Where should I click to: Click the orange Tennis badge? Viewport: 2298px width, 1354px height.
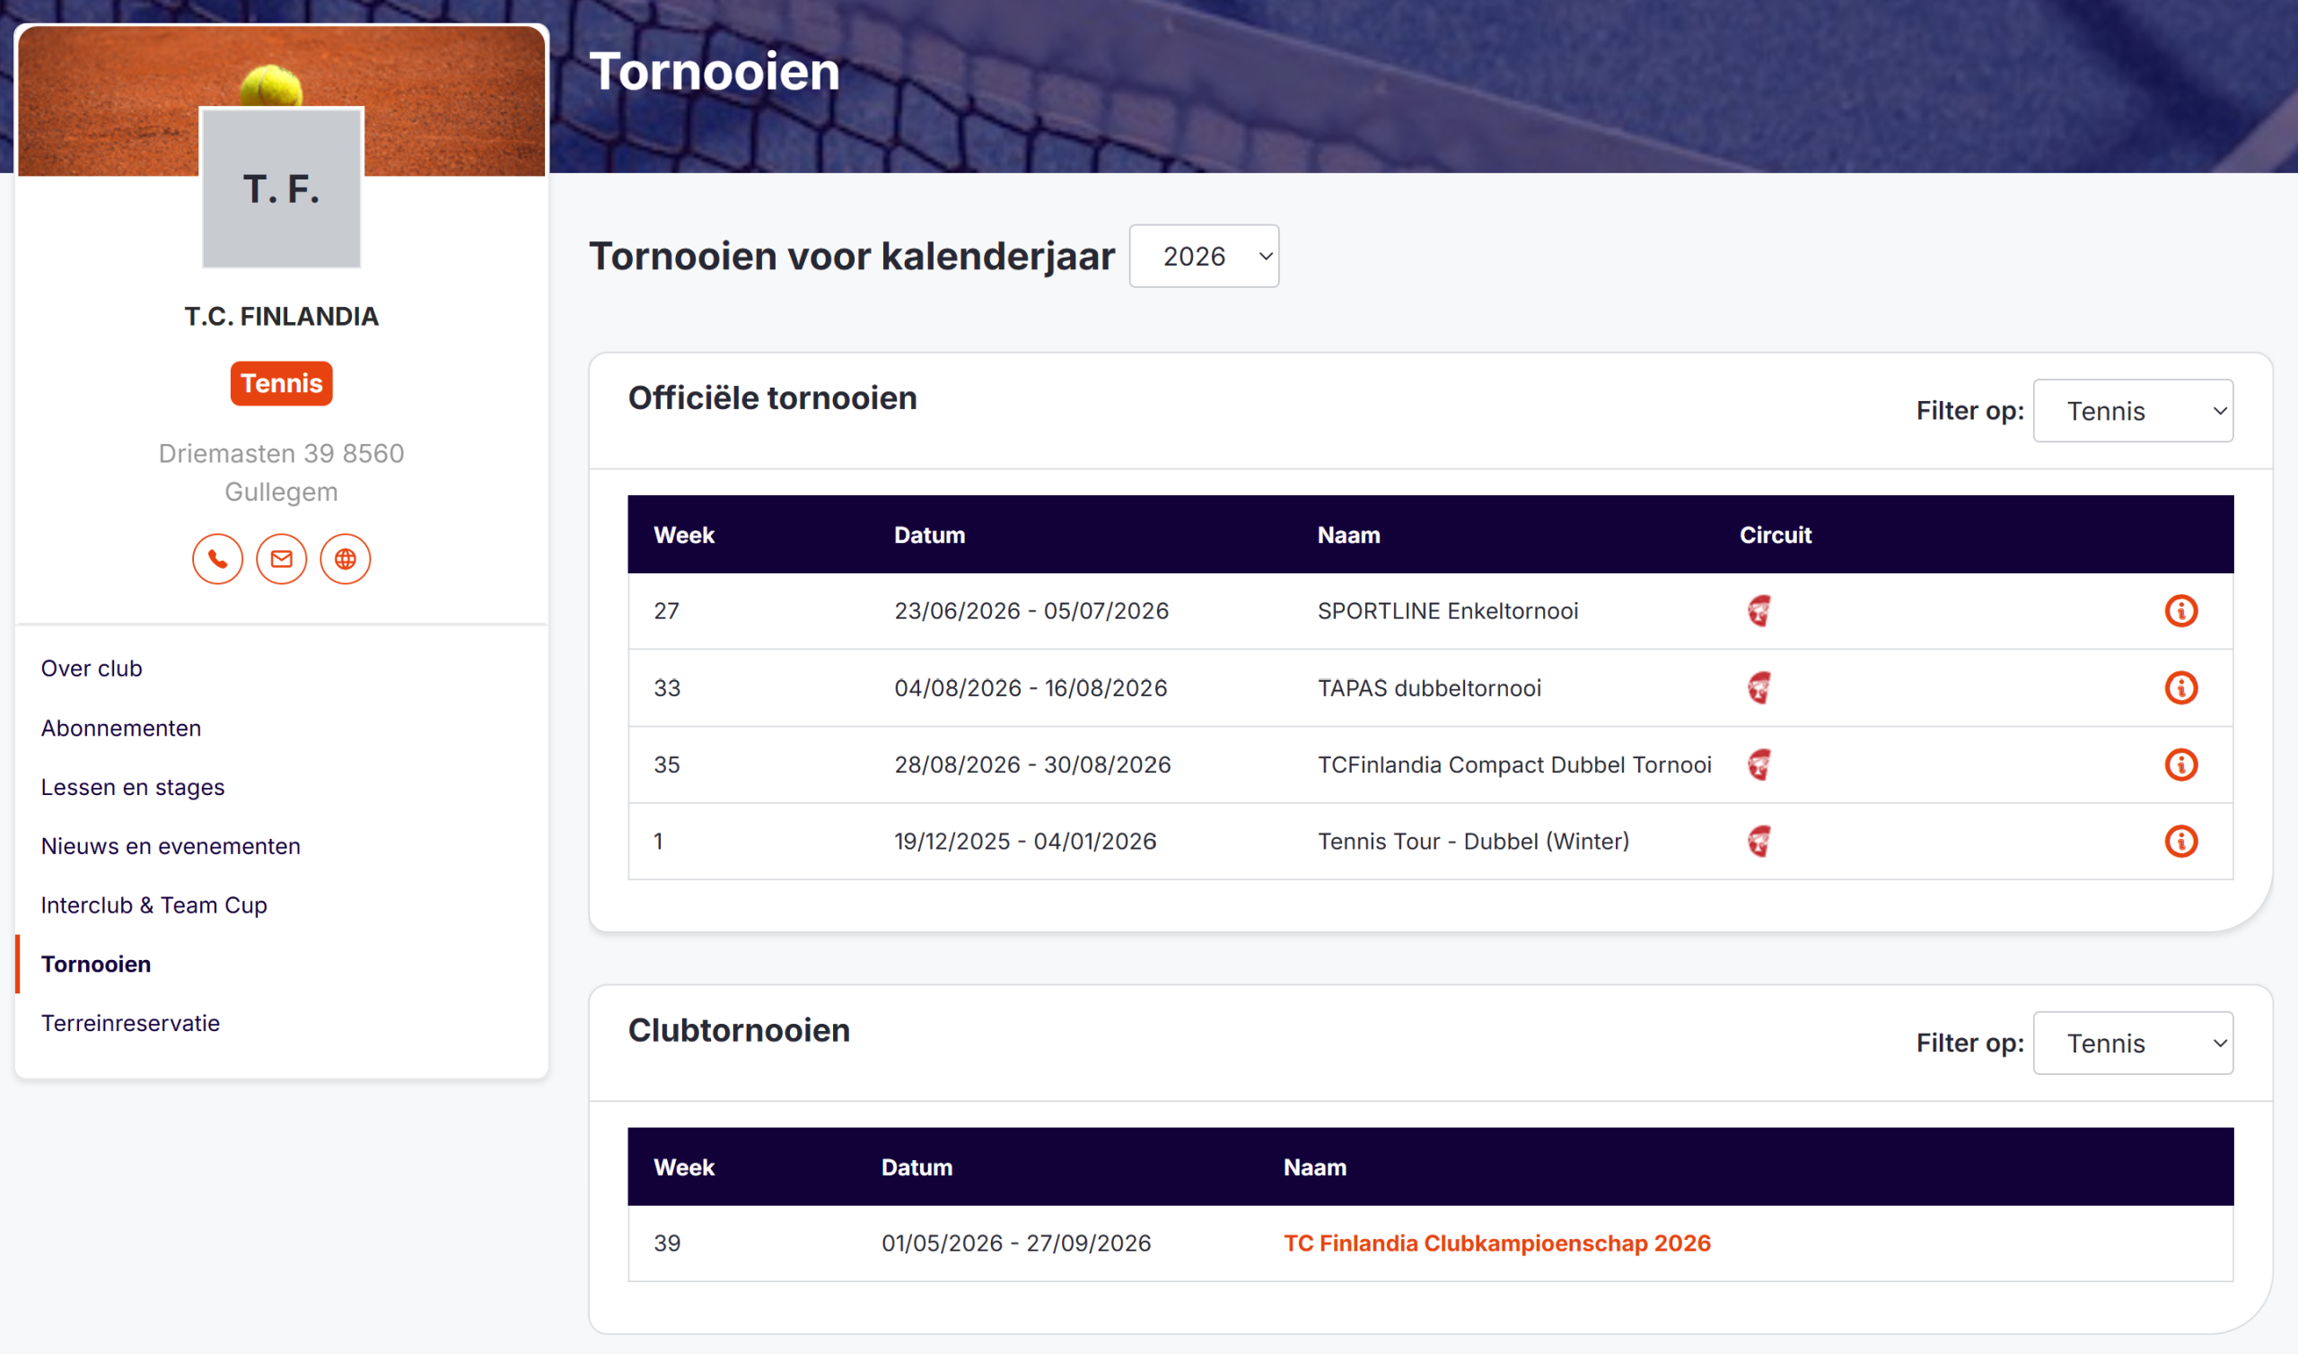pyautogui.click(x=281, y=383)
